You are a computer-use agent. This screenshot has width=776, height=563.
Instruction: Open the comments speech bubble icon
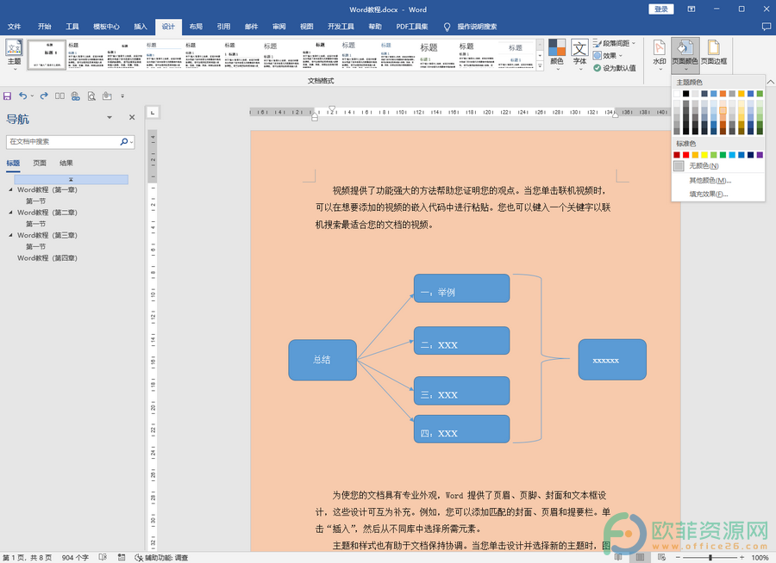(x=767, y=27)
